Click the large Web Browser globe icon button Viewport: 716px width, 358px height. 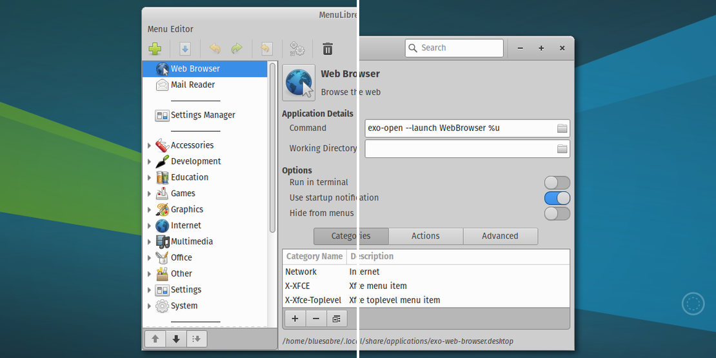click(x=299, y=83)
